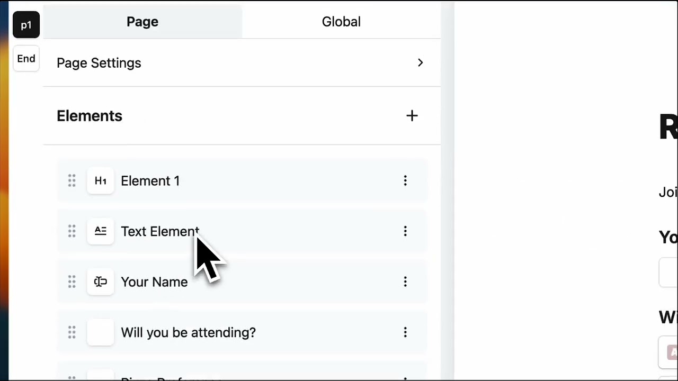Click the text paragraph icon for Text Element
Image resolution: width=678 pixels, height=381 pixels.
coord(101,231)
